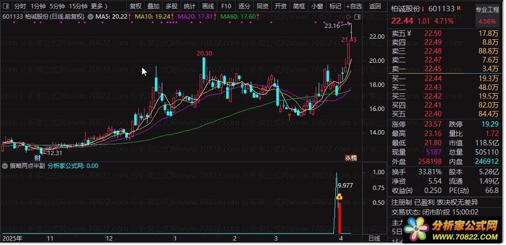Open the 复权 menu

[x=136, y=6]
